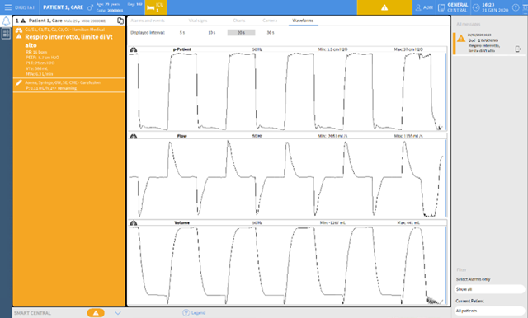Image resolution: width=528 pixels, height=318 pixels.
Task: Click the ADM user button
Action: click(x=424, y=7)
